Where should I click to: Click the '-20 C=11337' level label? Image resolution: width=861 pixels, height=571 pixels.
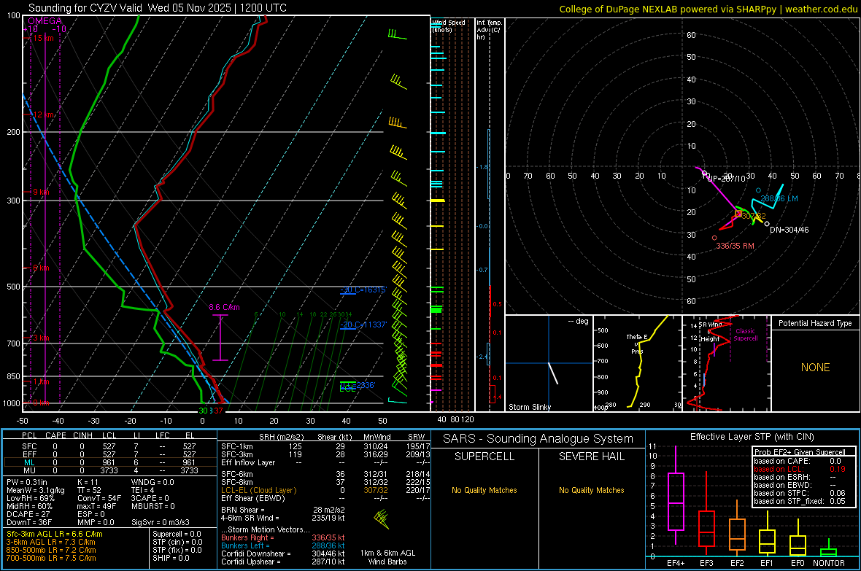[x=363, y=325]
